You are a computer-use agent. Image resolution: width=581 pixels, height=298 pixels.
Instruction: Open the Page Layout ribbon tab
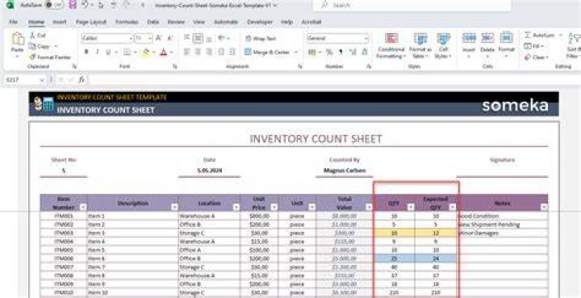90,23
